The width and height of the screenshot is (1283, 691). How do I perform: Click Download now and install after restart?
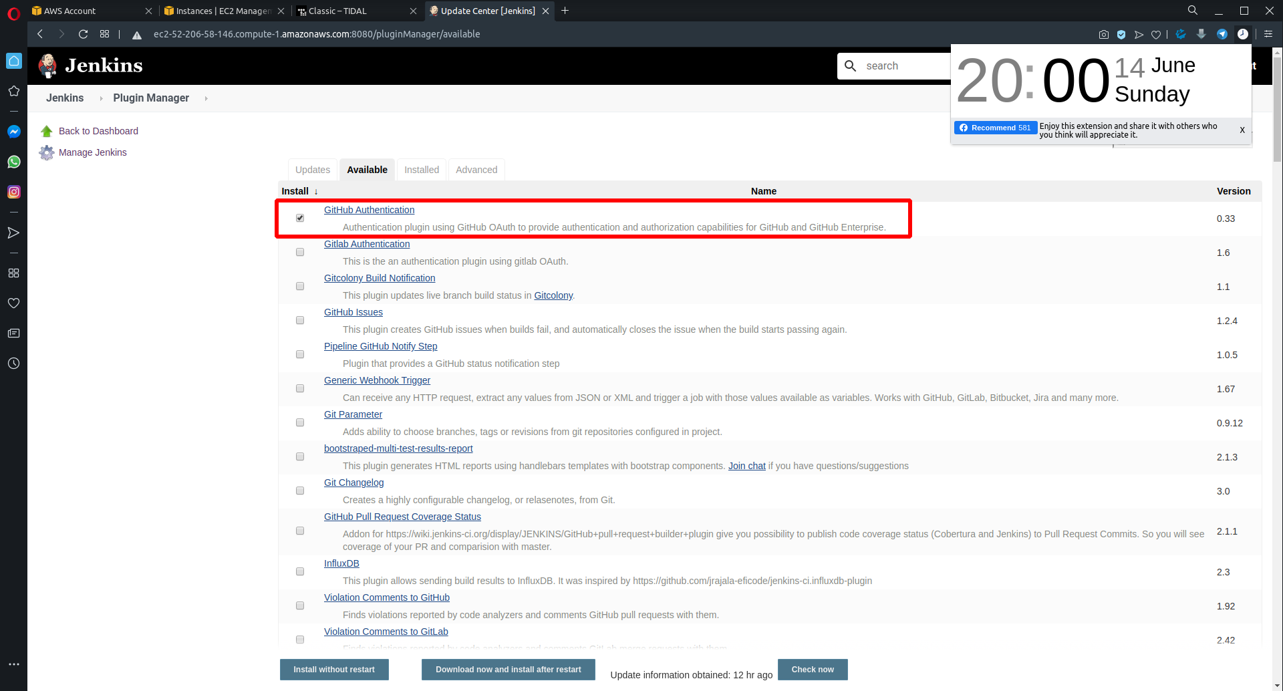509,670
